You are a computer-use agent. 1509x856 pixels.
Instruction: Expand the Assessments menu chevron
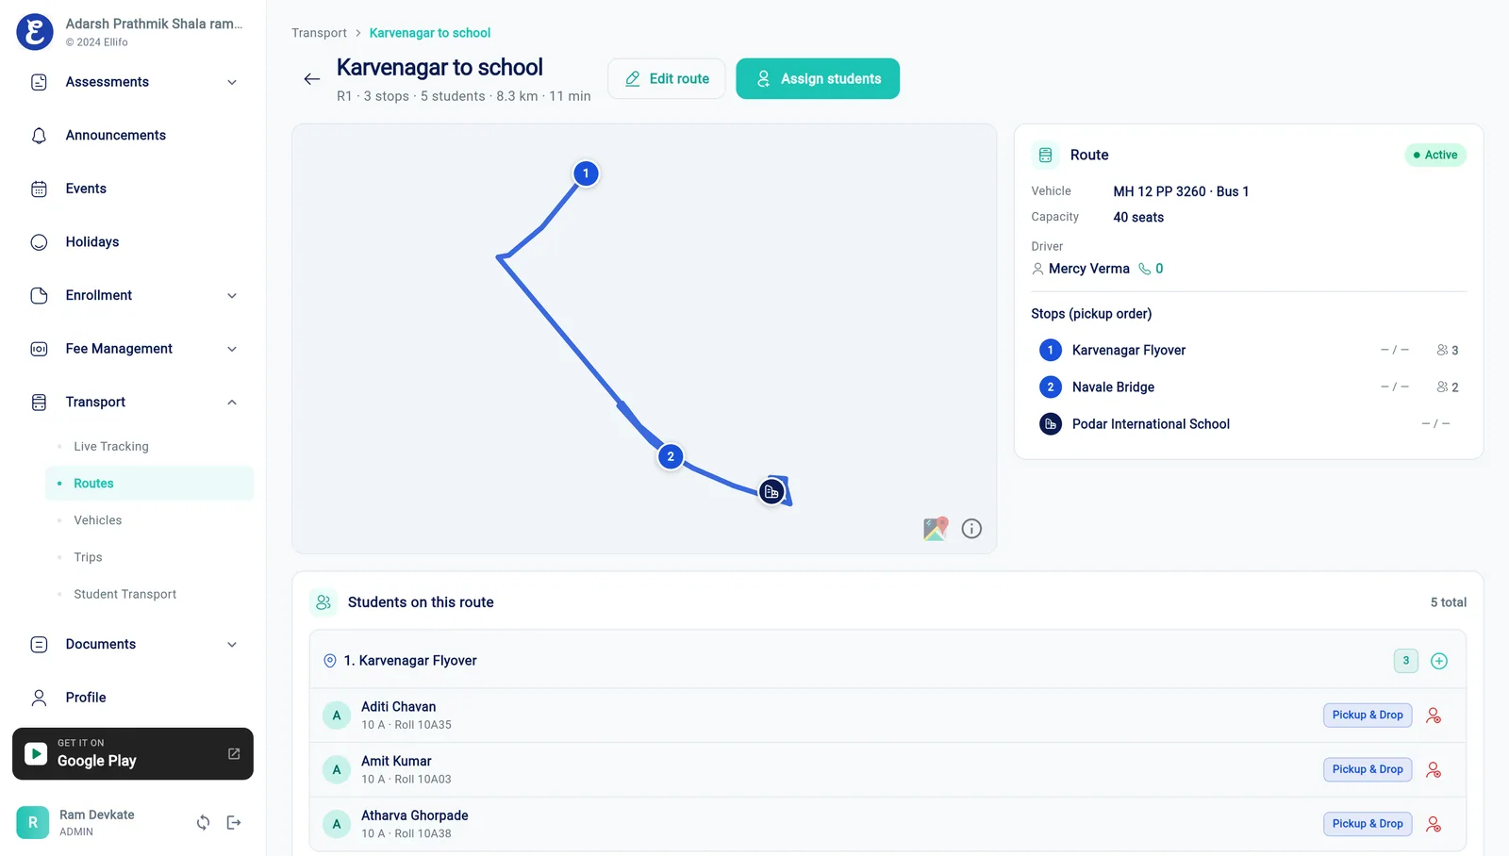click(x=232, y=82)
